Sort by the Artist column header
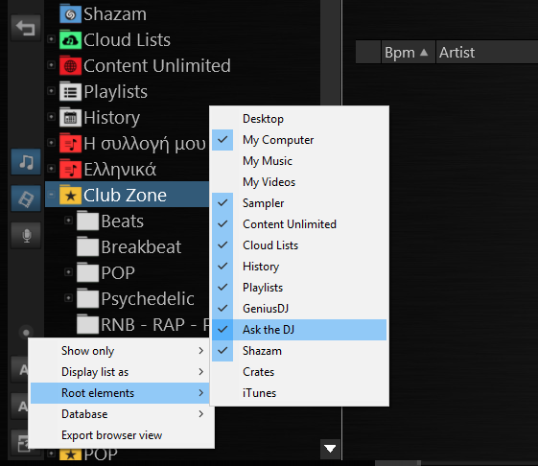 pos(487,52)
